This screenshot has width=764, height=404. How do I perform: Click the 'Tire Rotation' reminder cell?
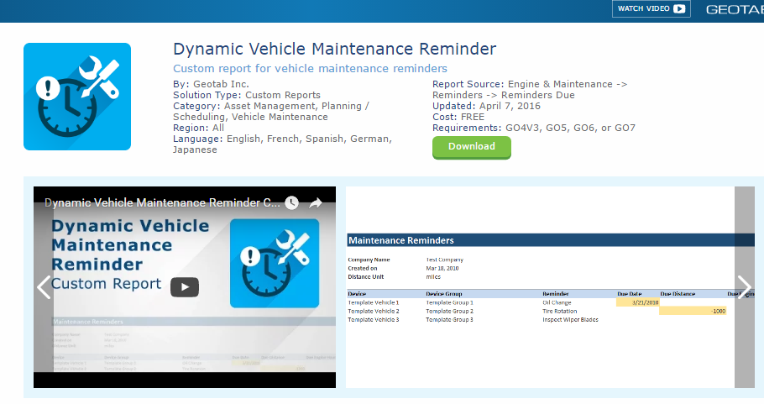coord(560,311)
